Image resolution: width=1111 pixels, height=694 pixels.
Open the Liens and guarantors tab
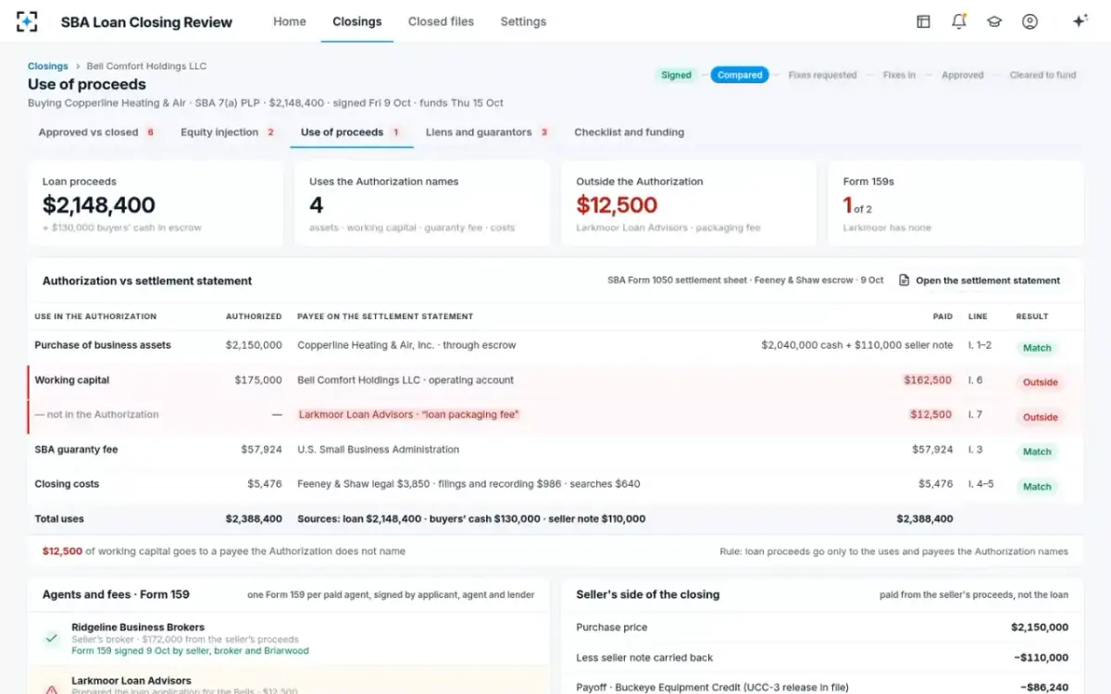point(487,132)
